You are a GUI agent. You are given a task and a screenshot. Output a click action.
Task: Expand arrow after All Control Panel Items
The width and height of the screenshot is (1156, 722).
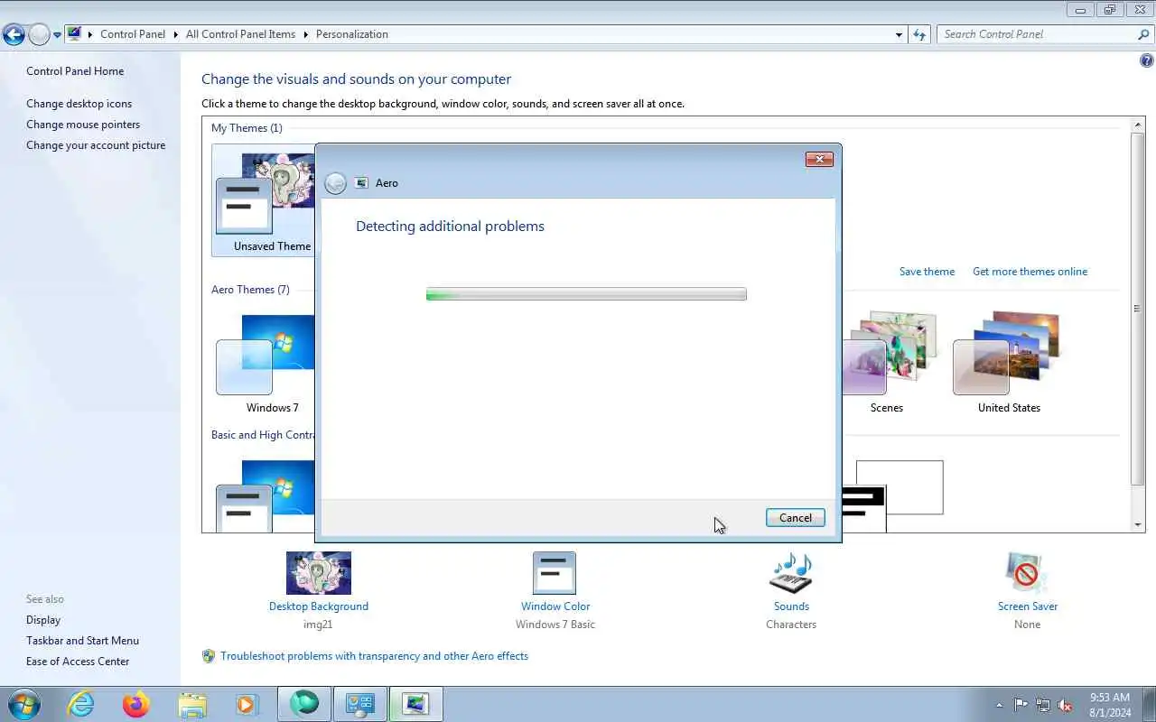tap(305, 34)
